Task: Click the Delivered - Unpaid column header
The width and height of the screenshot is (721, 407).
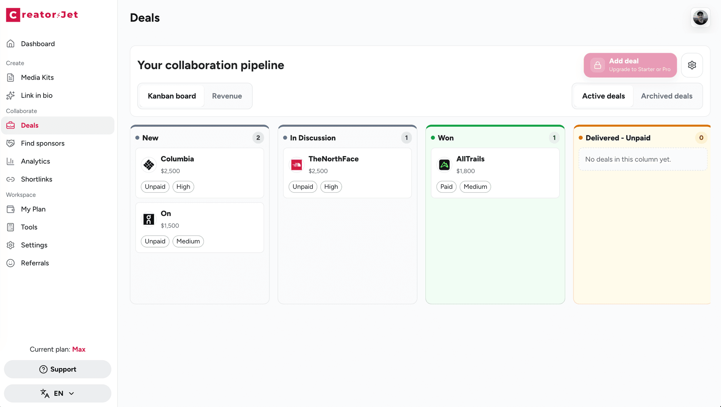Action: pos(618,138)
